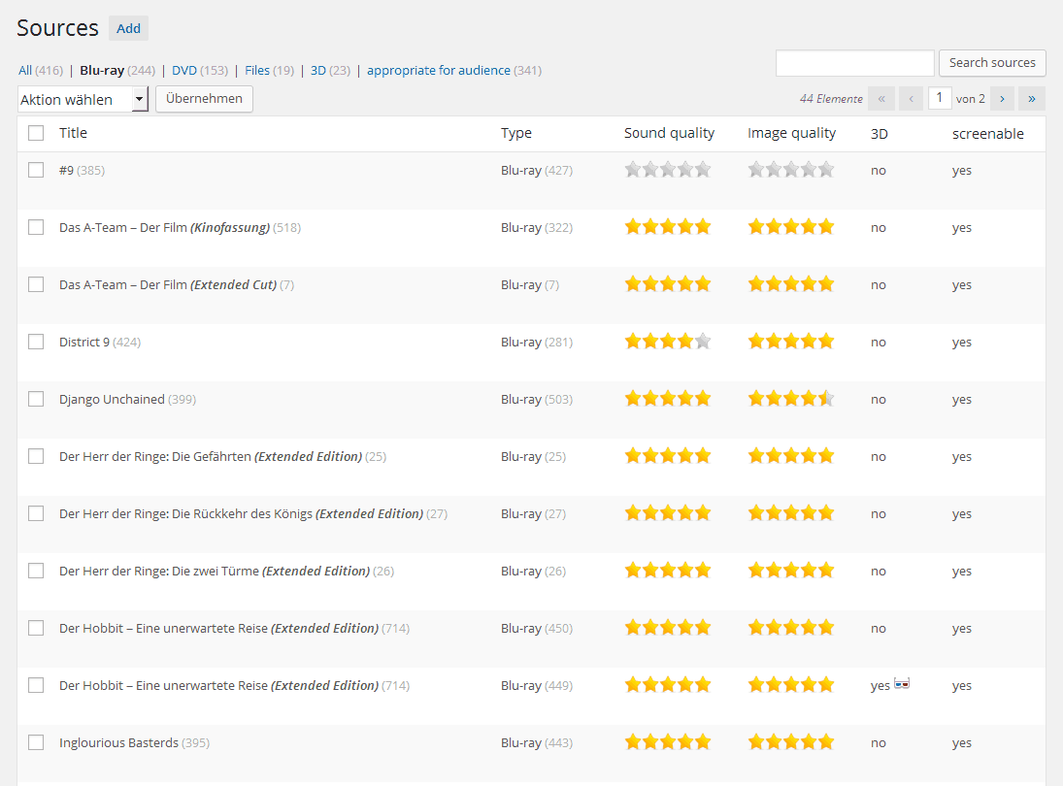Image resolution: width=1063 pixels, height=786 pixels.
Task: Check Die Gefährten Extended Edition row
Action: pos(36,456)
